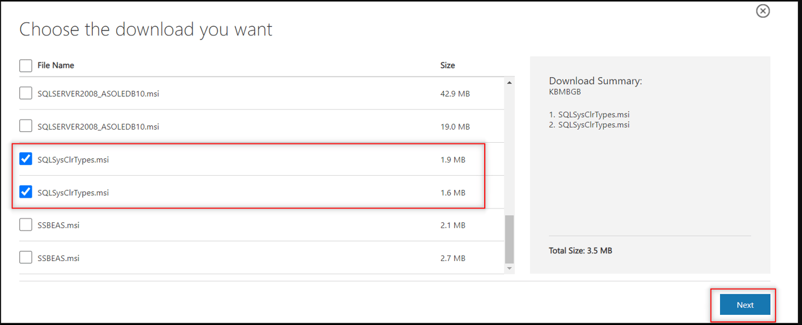Close the download dialog with the X icon
Screen dimensions: 802x325
coord(762,11)
